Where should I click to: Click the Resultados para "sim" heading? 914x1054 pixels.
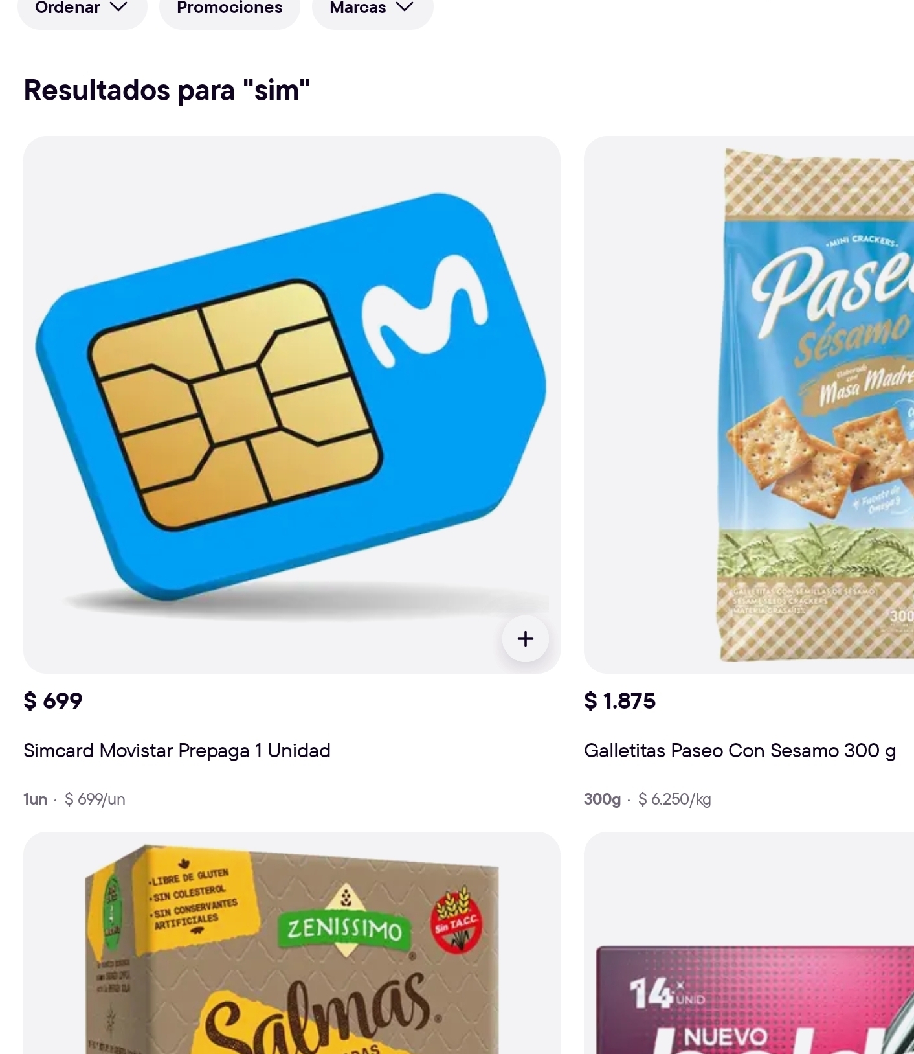click(x=167, y=90)
